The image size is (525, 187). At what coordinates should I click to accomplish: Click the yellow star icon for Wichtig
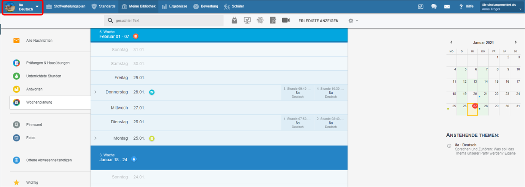tap(16, 183)
